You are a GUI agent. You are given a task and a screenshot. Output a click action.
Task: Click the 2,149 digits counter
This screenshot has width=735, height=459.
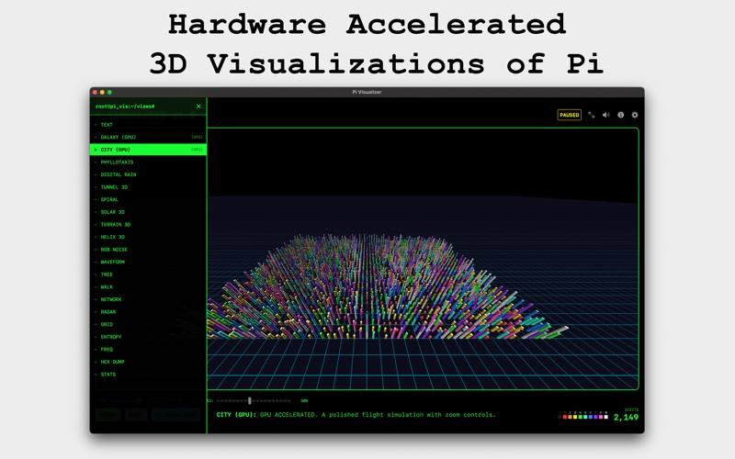click(x=626, y=418)
